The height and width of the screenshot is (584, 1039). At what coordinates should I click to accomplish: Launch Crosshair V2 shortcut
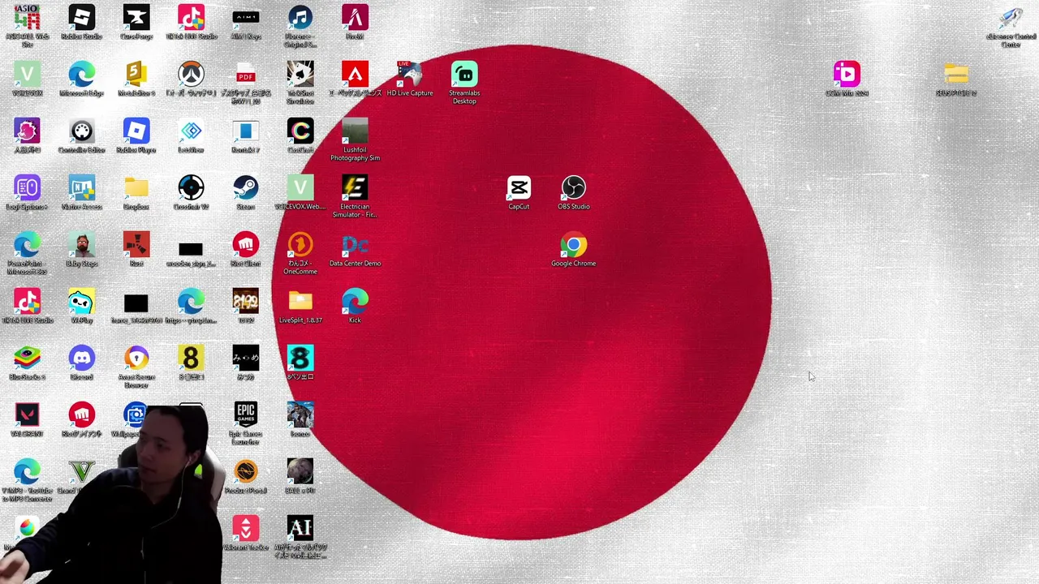click(x=191, y=188)
